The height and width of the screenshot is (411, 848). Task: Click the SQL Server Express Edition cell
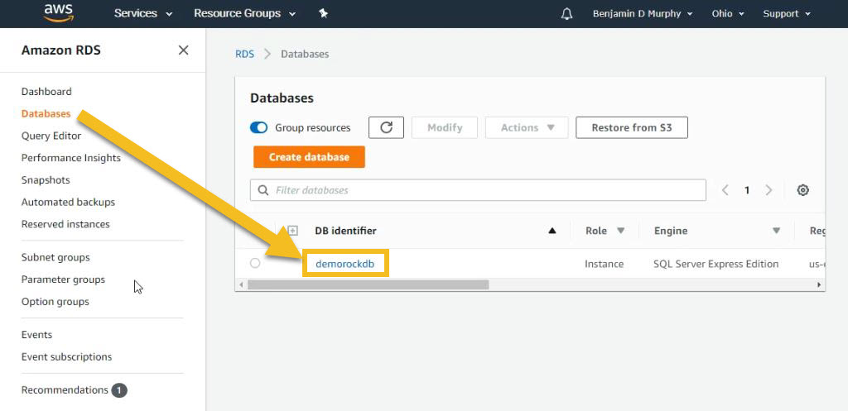click(716, 264)
